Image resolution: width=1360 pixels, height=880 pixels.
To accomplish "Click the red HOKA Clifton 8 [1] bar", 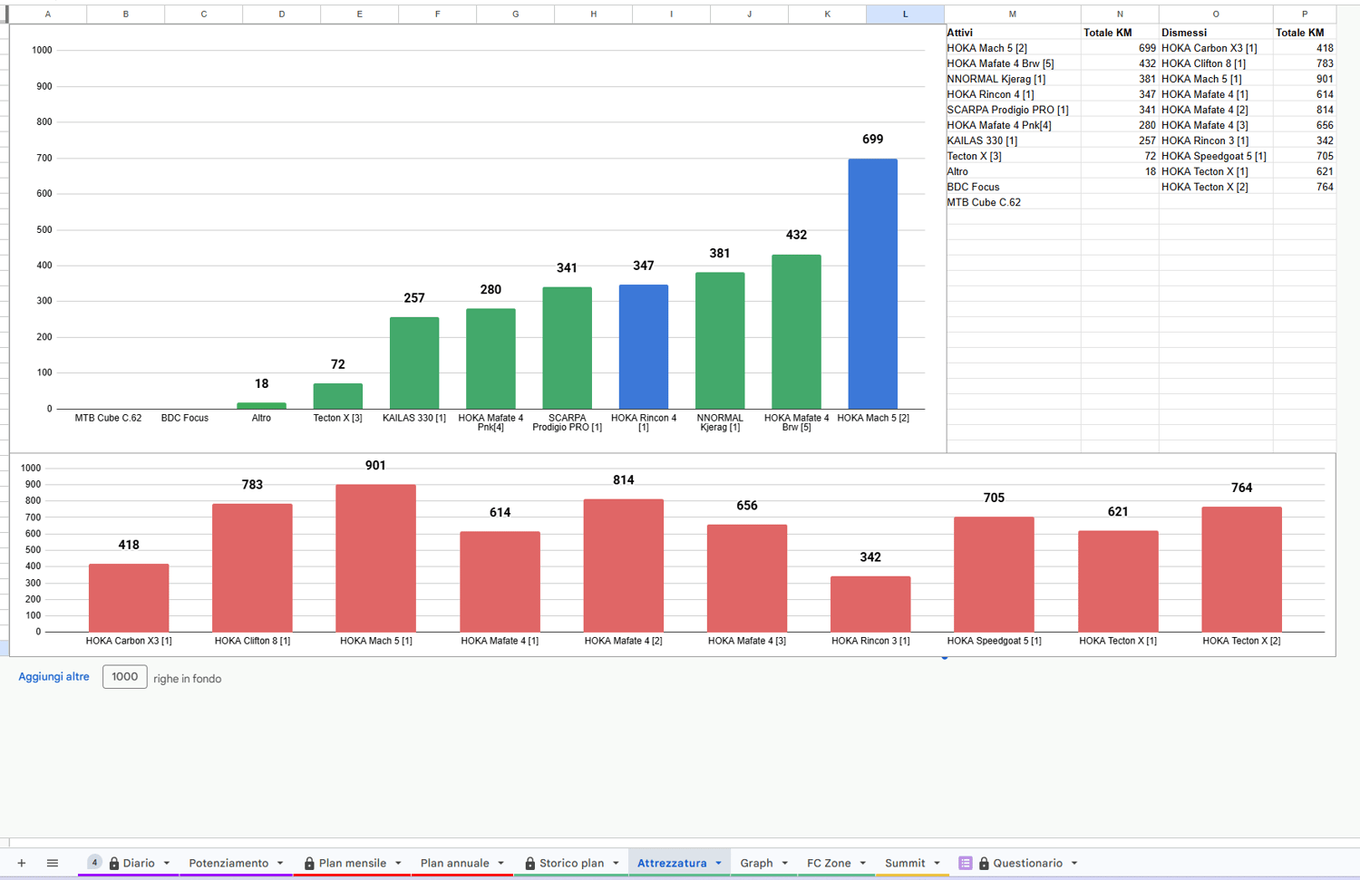I will [252, 568].
